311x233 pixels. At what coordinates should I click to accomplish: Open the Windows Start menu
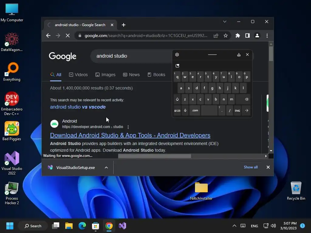point(10,226)
